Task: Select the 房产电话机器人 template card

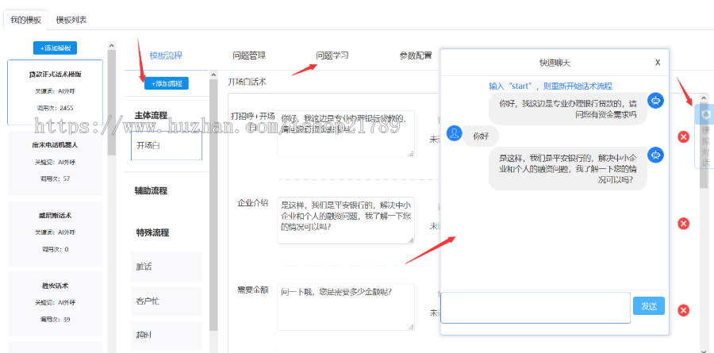Action: point(55,163)
